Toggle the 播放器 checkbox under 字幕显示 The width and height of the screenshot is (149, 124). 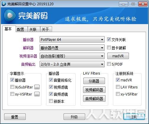click(x=12, y=80)
